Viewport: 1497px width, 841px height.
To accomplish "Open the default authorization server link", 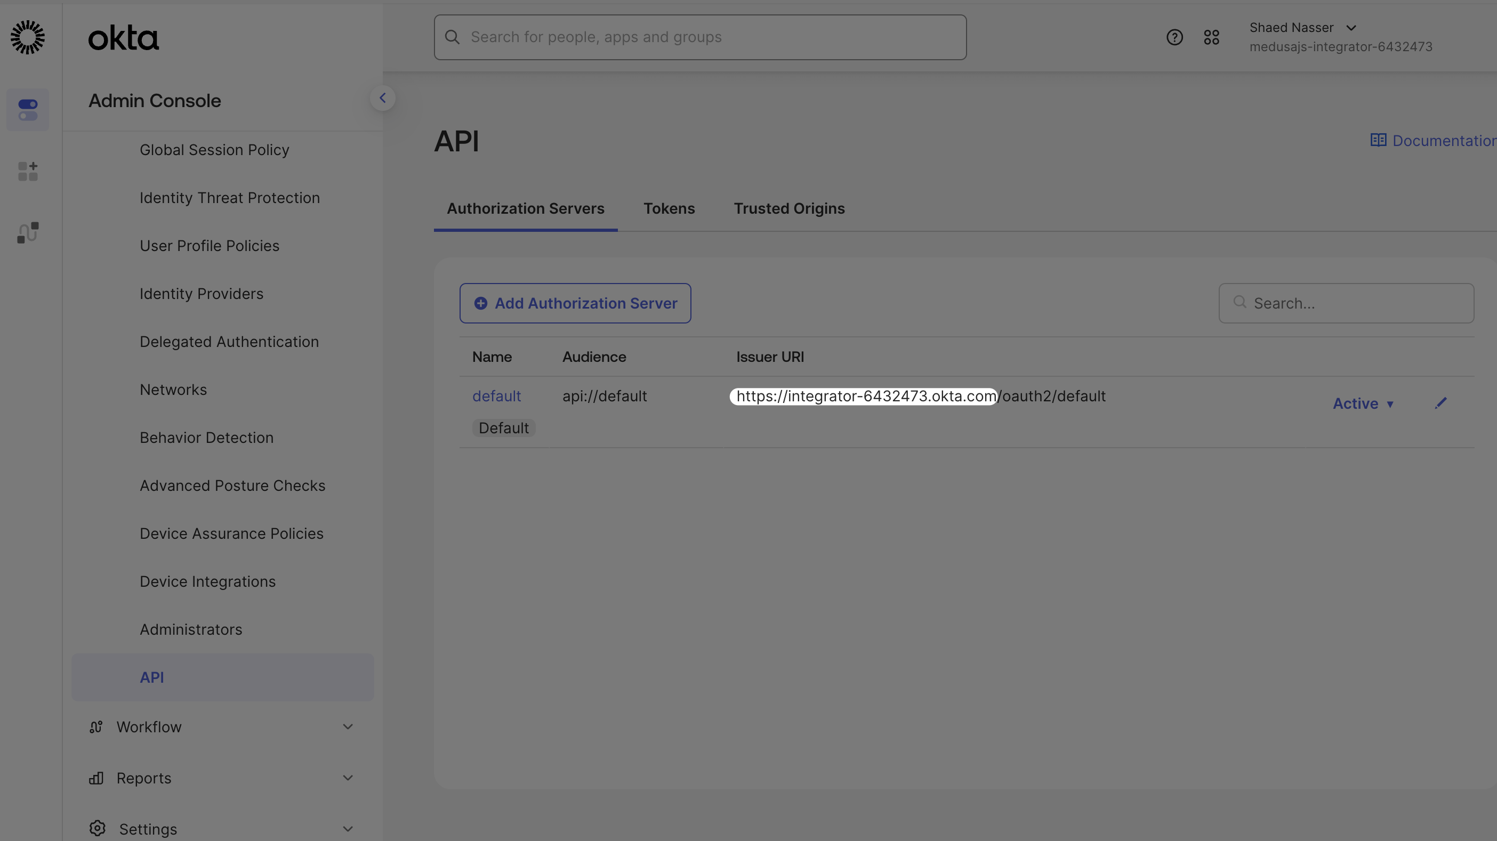I will [496, 395].
